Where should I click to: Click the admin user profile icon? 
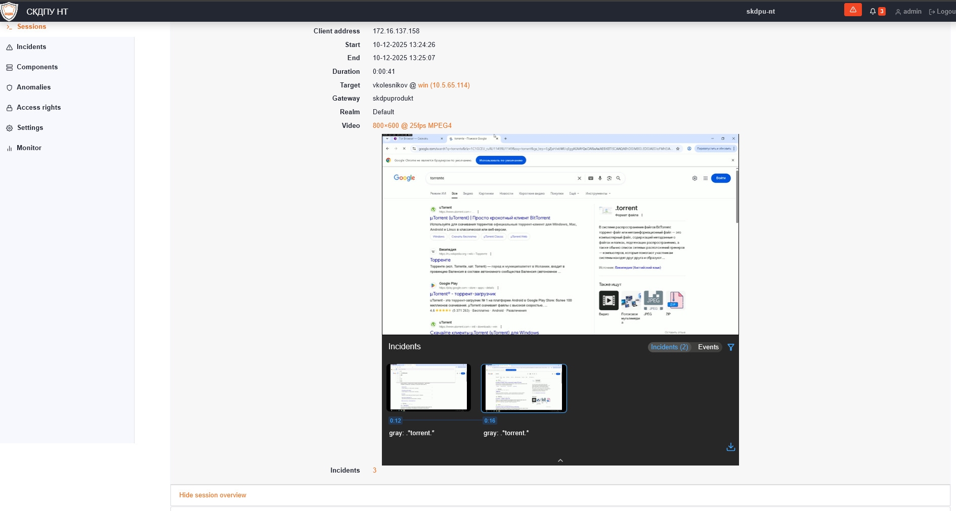tap(898, 12)
